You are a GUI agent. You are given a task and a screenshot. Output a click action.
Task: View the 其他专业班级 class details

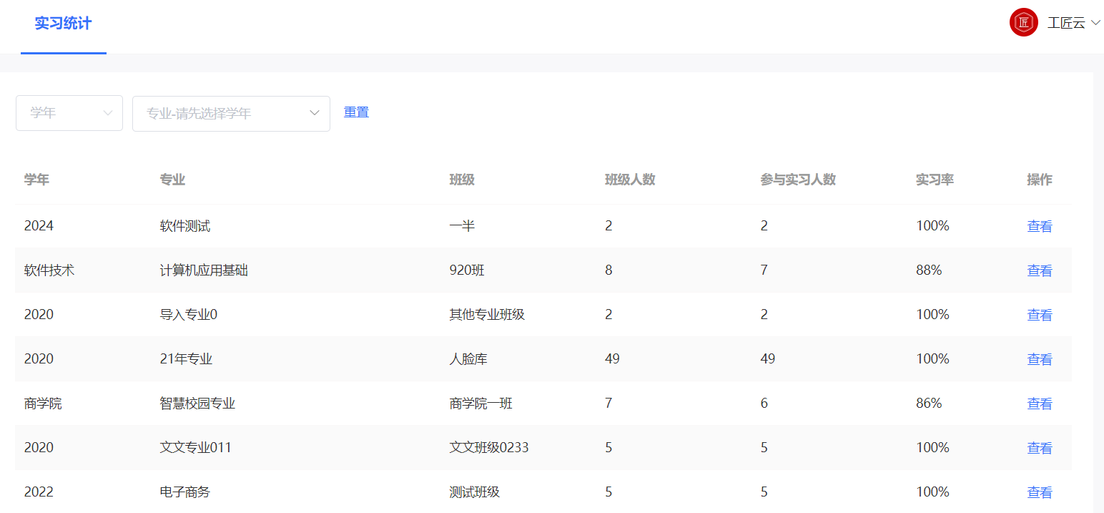pos(1039,314)
